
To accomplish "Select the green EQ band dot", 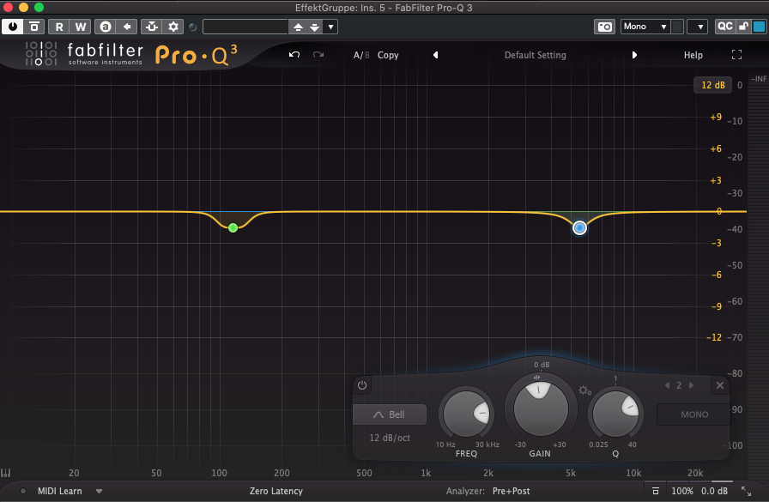I will click(x=233, y=227).
